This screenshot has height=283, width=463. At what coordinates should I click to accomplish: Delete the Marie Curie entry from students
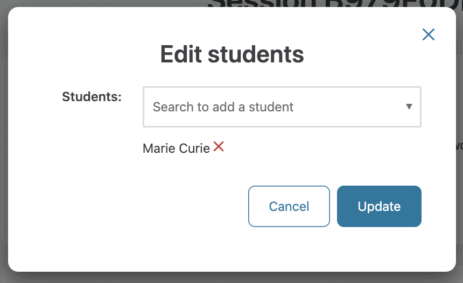coord(219,146)
